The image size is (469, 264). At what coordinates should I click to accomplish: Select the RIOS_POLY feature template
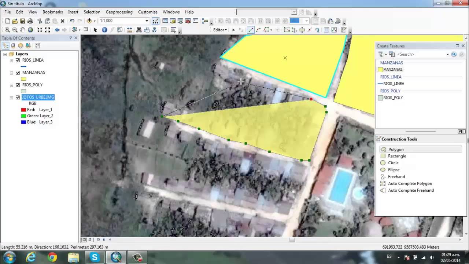[x=391, y=98]
